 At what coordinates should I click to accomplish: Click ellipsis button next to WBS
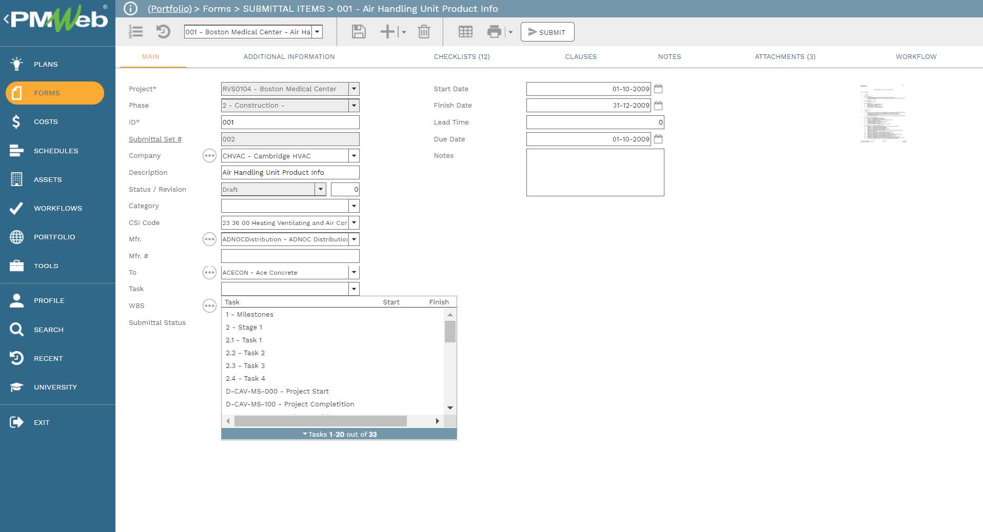click(209, 306)
